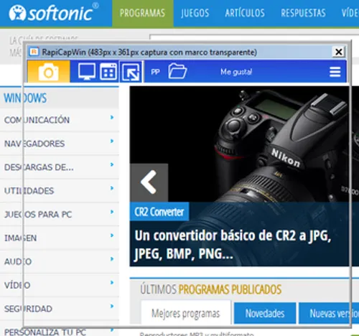Image resolution: width=359 pixels, height=336 pixels.
Task: Switch to the Mejores programas tab
Action: [x=186, y=313]
